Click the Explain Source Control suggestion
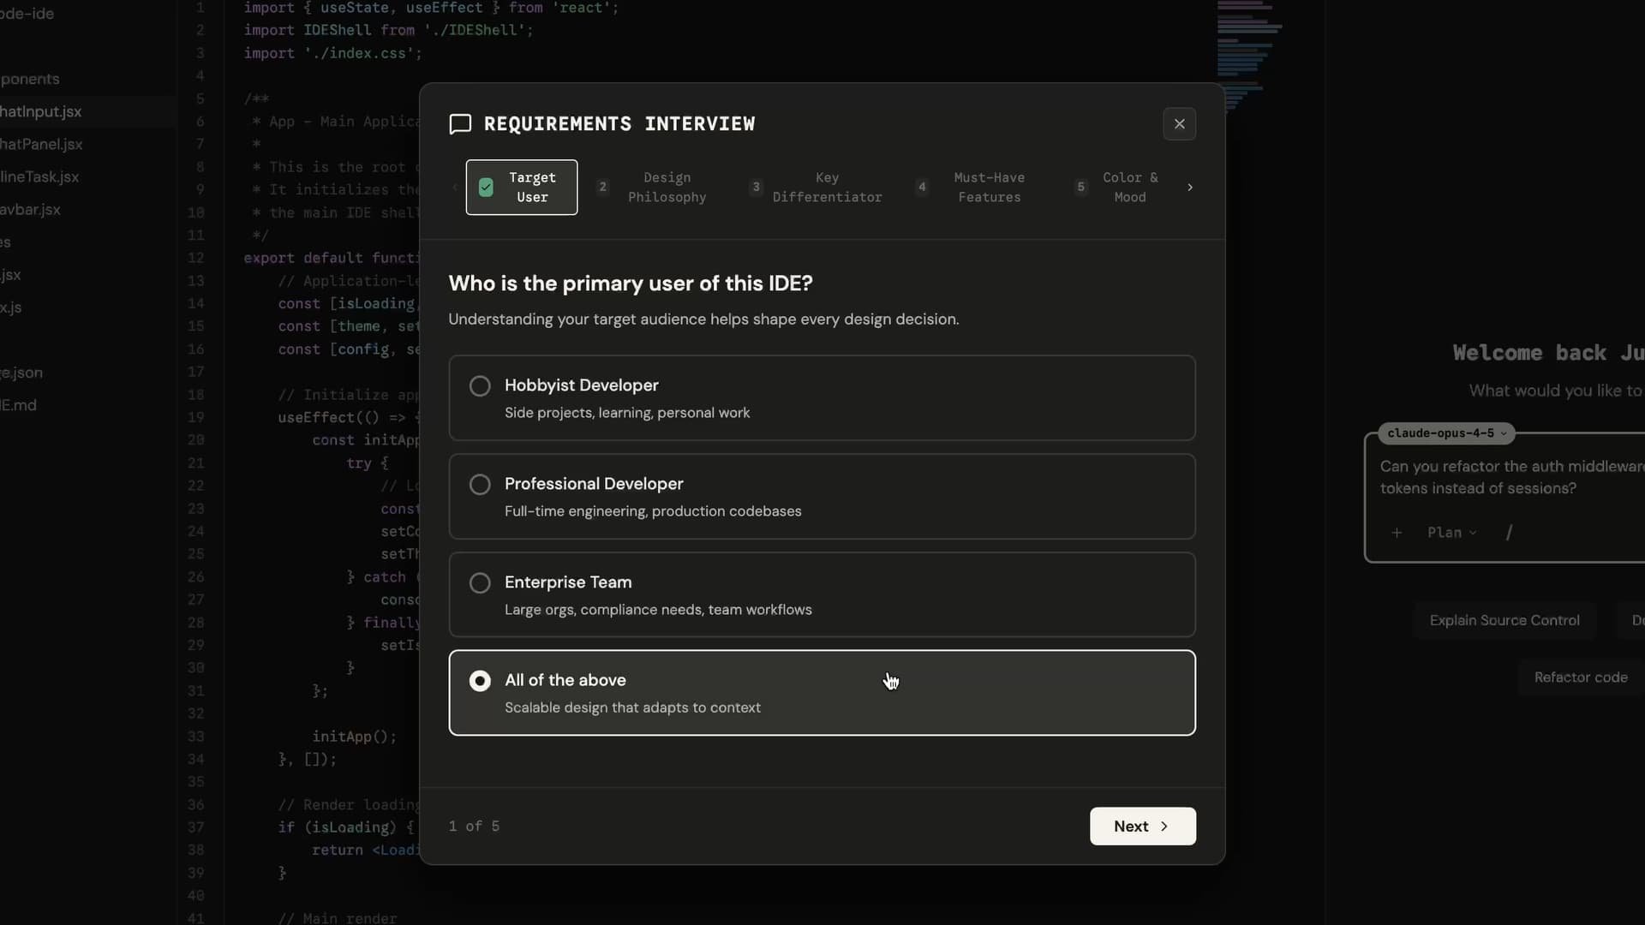The width and height of the screenshot is (1645, 925). click(1504, 621)
